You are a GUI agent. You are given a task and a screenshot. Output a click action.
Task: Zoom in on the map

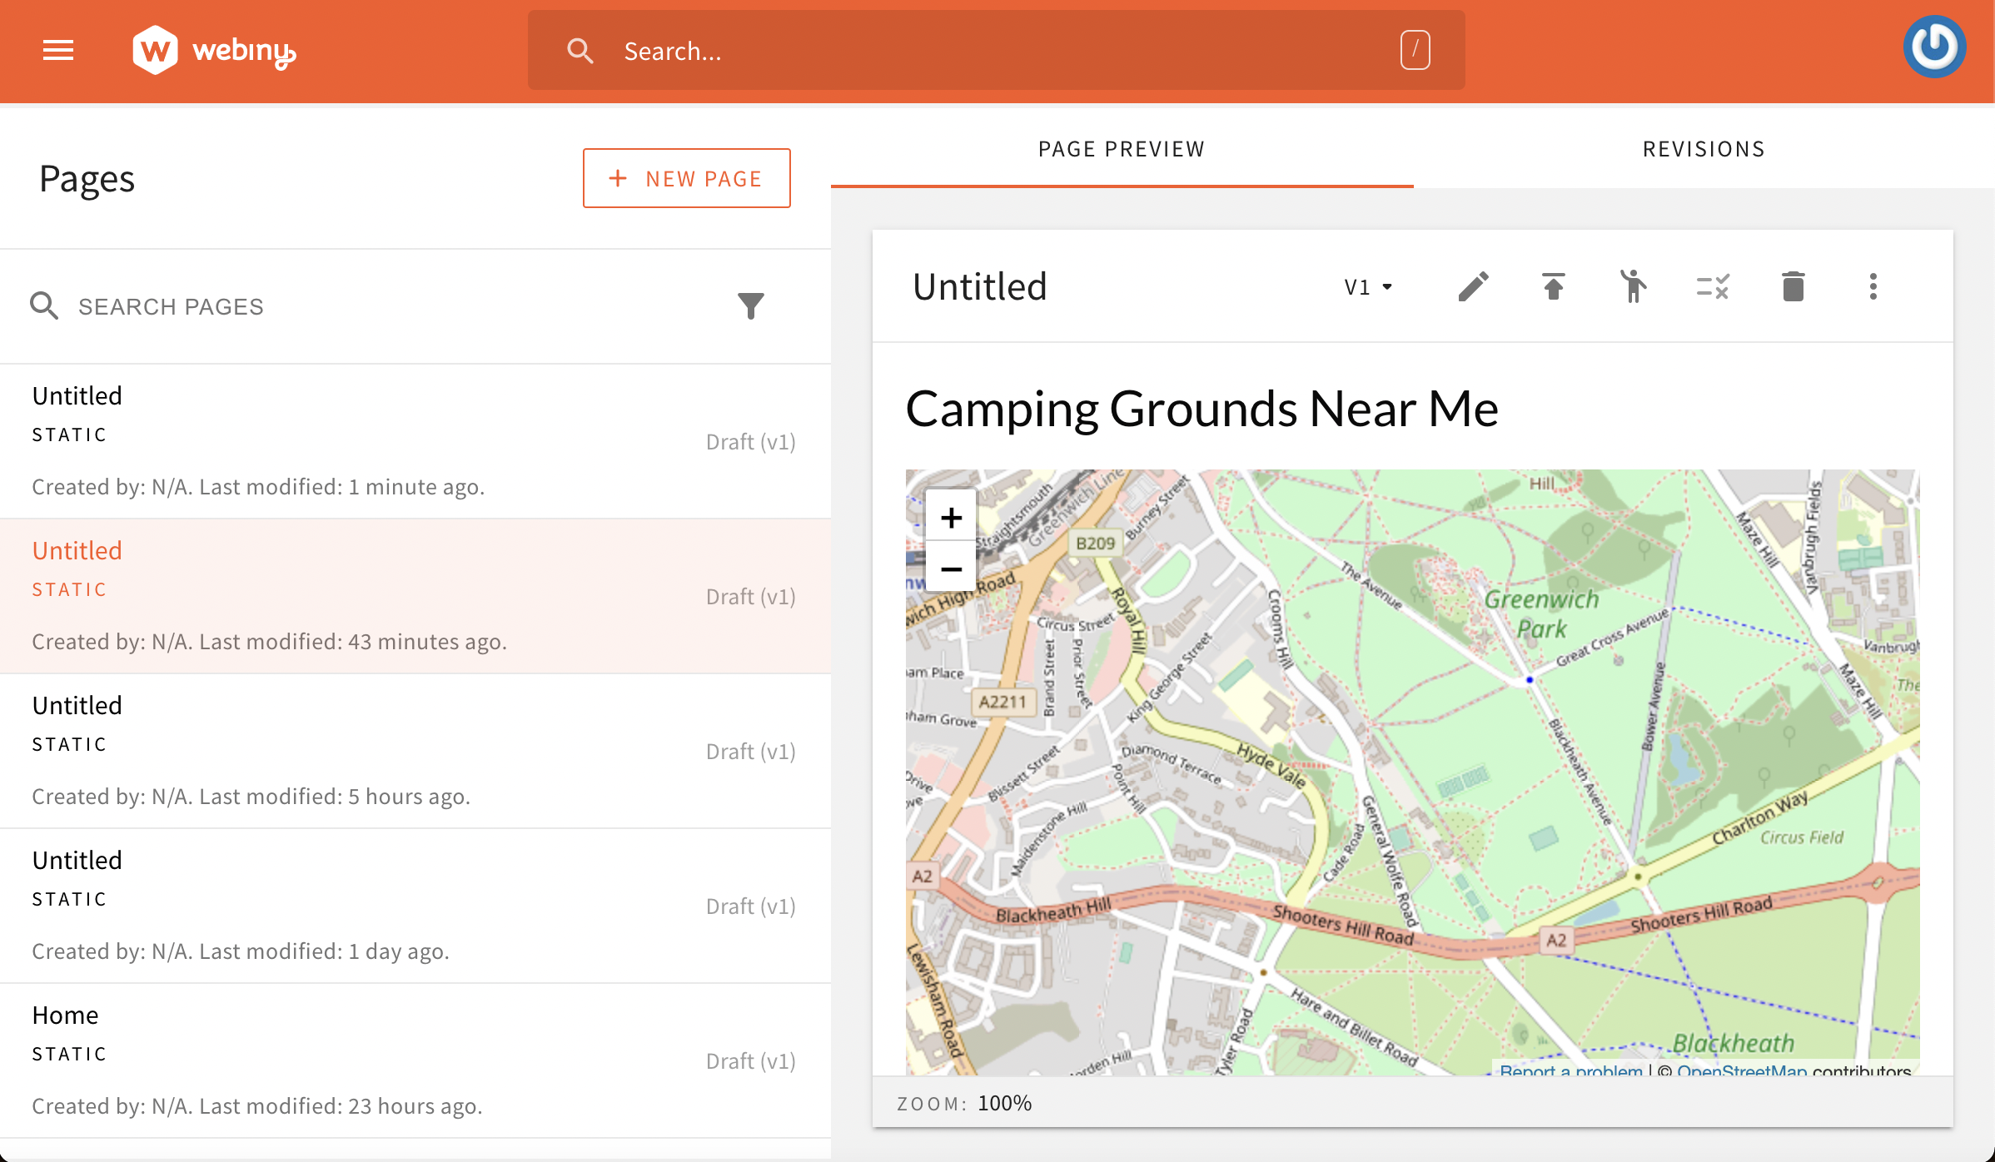pos(951,518)
